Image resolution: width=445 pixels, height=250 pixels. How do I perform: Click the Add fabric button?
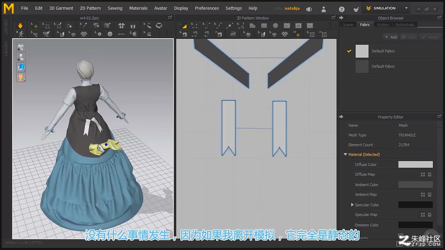tap(391, 37)
